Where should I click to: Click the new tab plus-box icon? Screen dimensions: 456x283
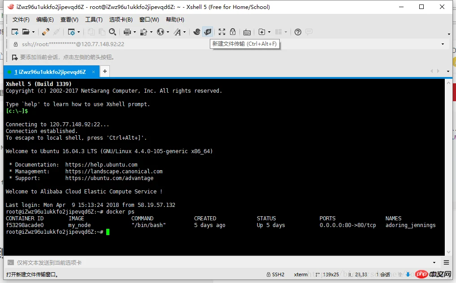[x=262, y=32]
